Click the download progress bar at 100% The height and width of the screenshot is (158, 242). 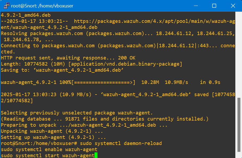(103, 82)
